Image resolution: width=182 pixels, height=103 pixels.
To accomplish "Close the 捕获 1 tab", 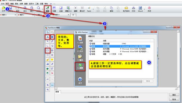I will tap(15, 15).
